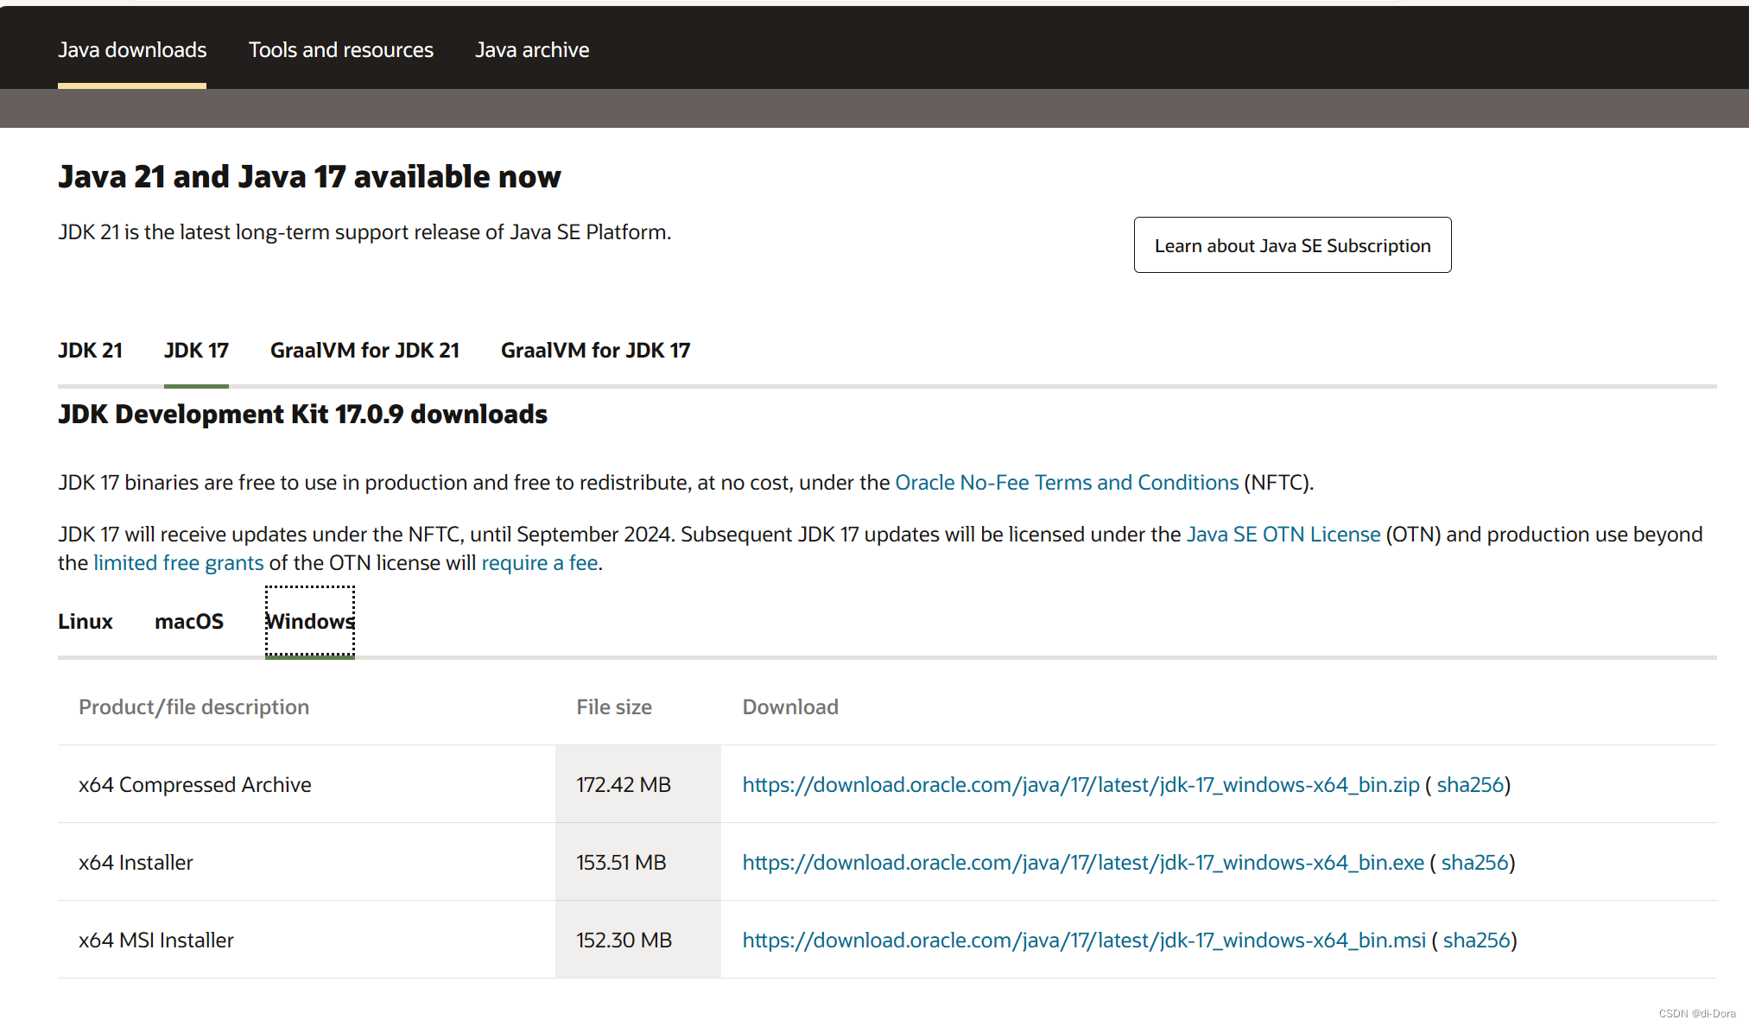Open the GraalVM for JDK 21 tab
This screenshot has height=1026, width=1749.
(x=364, y=351)
